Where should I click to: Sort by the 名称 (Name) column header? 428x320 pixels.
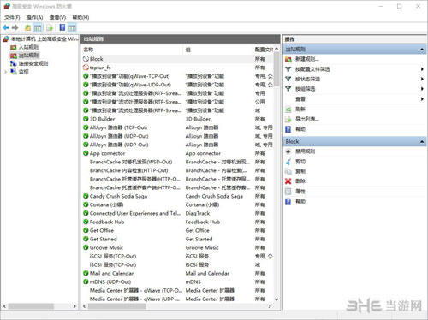pyautogui.click(x=132, y=50)
